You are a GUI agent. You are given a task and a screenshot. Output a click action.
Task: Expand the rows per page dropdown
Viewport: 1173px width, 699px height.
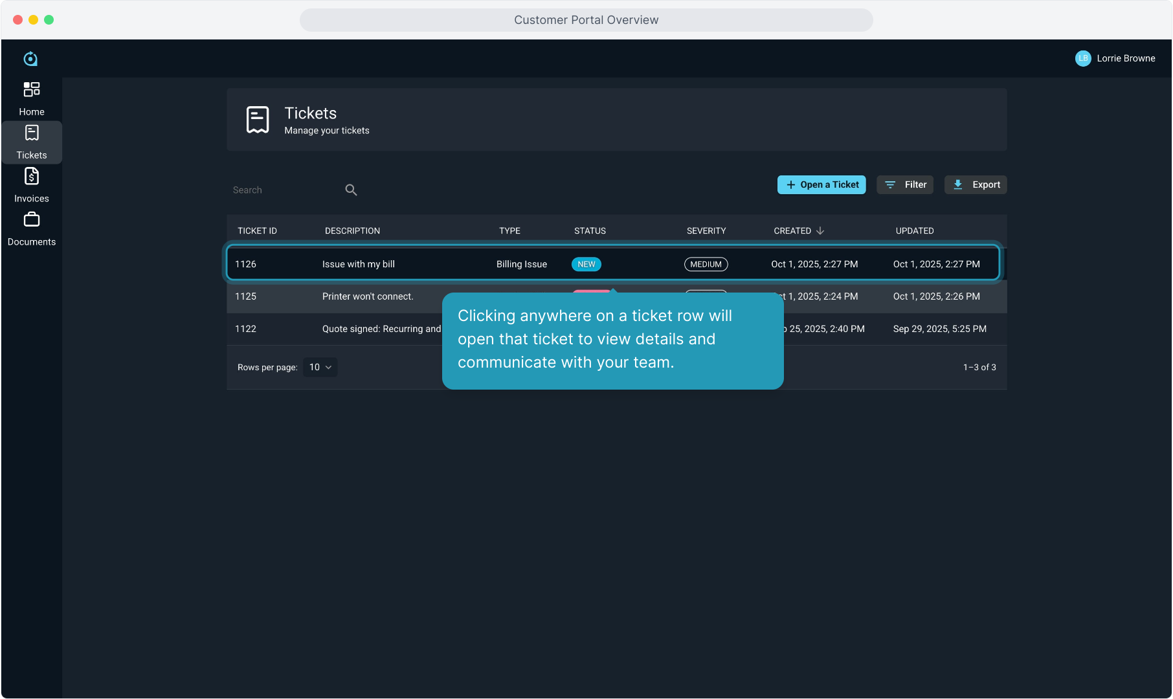[x=320, y=367]
